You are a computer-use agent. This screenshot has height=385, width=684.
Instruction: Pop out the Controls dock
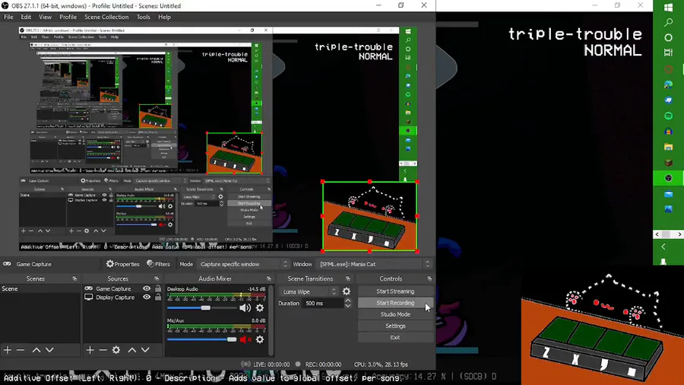click(429, 278)
